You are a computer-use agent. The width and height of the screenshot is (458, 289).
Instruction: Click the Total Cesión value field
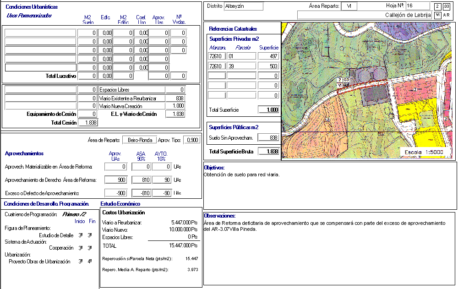point(88,123)
